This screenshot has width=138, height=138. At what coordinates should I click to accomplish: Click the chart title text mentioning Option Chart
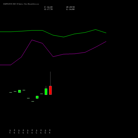click(x=21, y=4)
